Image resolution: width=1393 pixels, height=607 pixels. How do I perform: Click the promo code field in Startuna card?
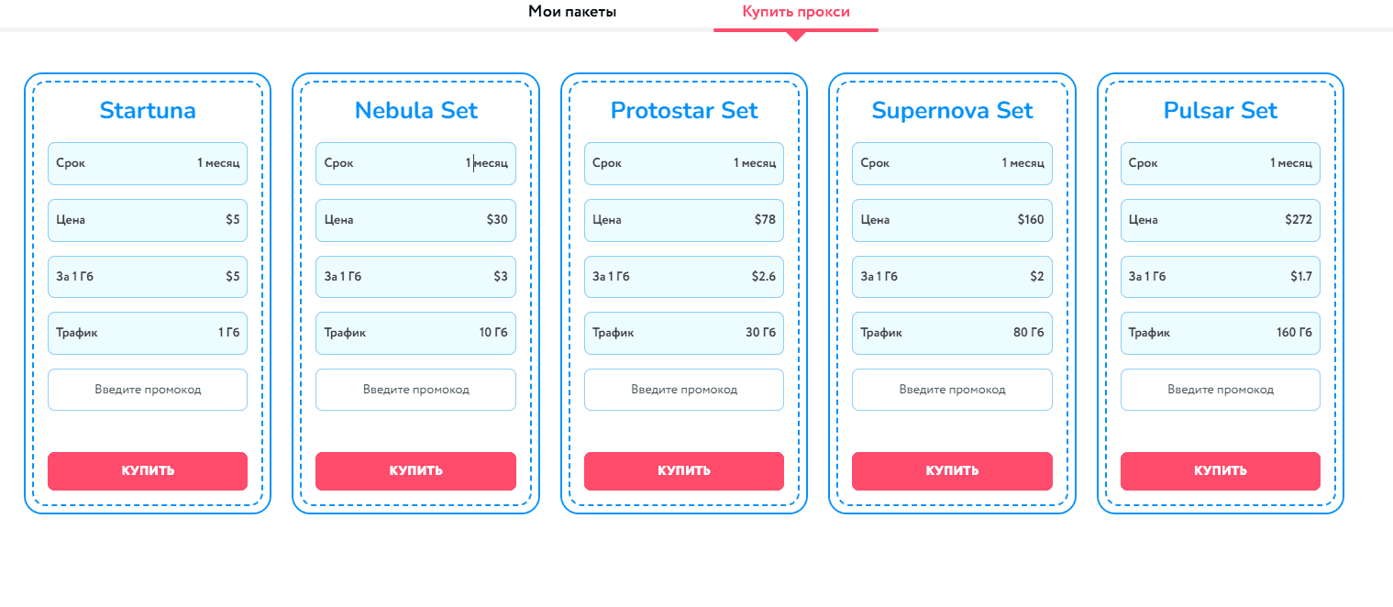147,389
